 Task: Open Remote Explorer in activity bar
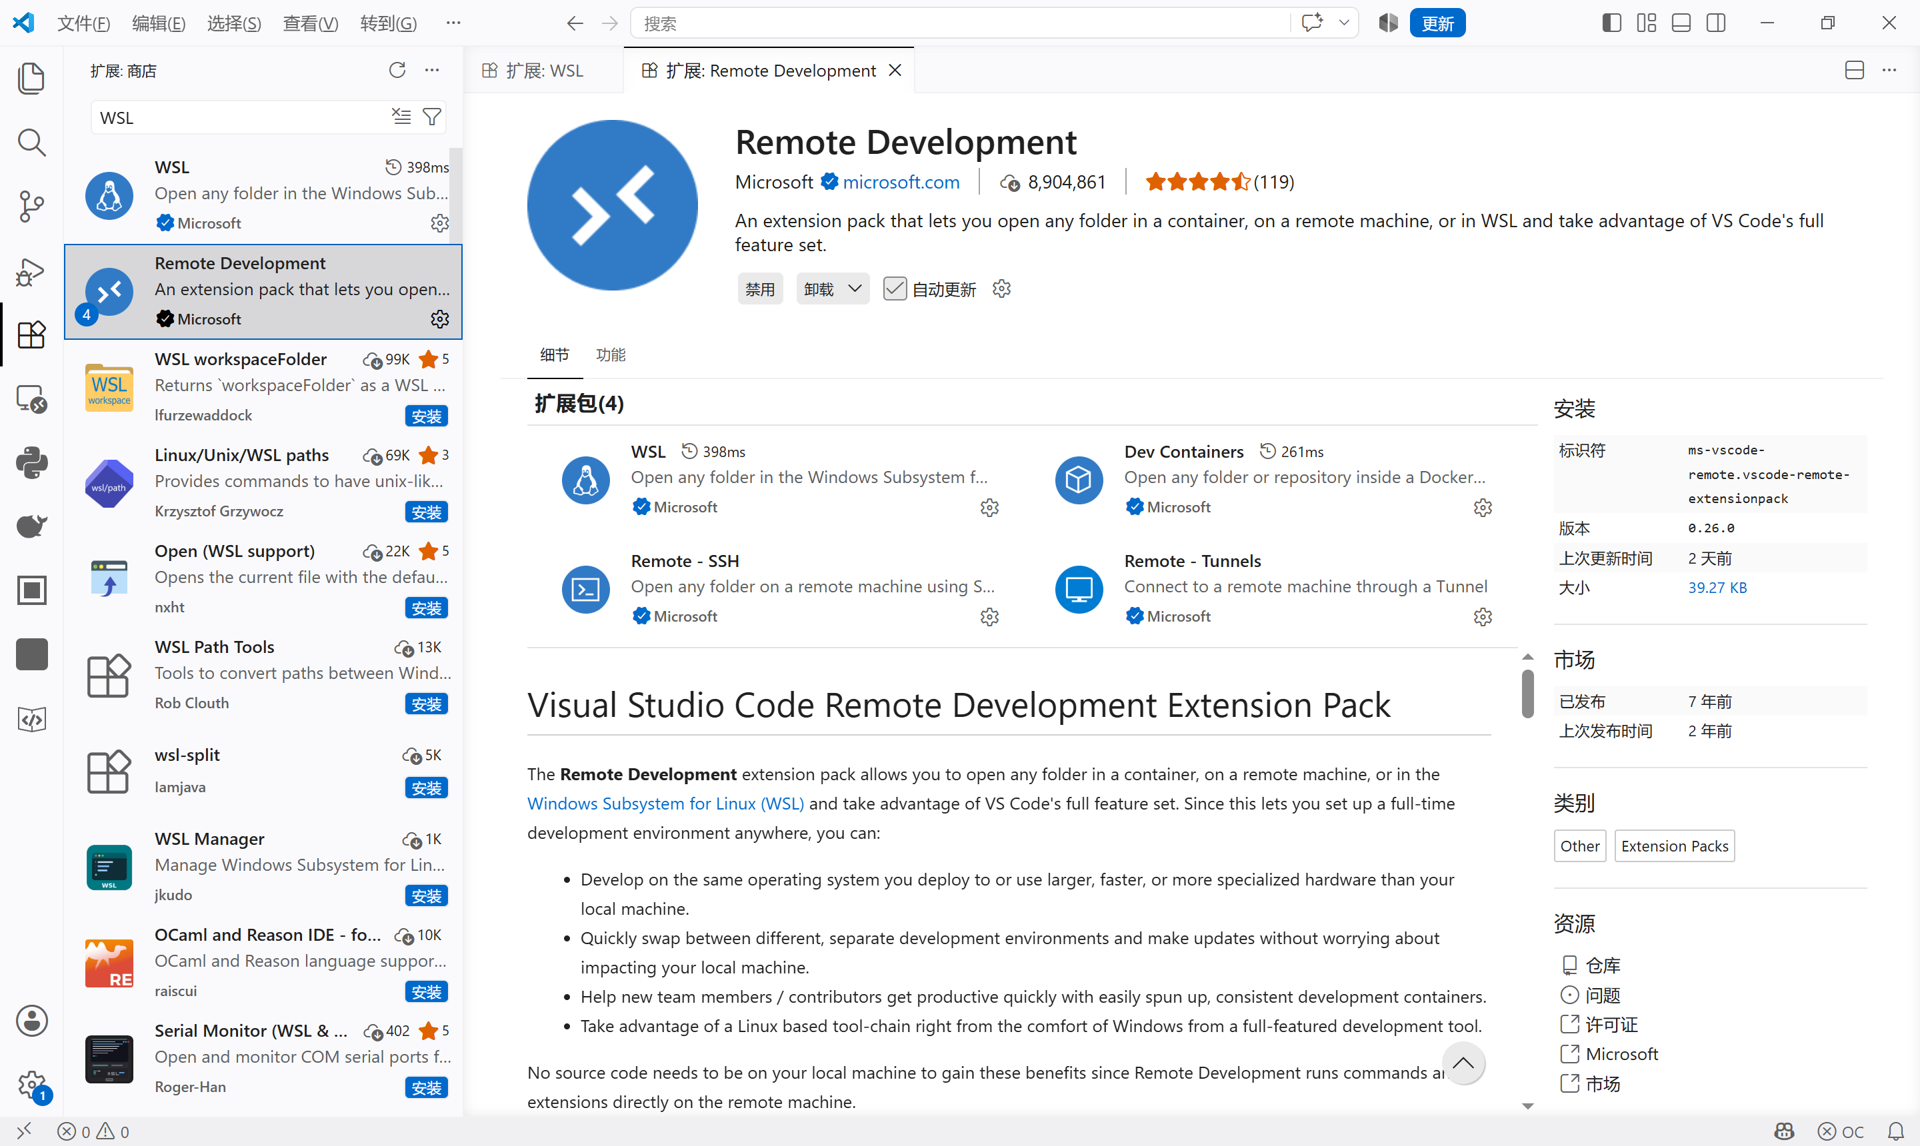pos(32,399)
